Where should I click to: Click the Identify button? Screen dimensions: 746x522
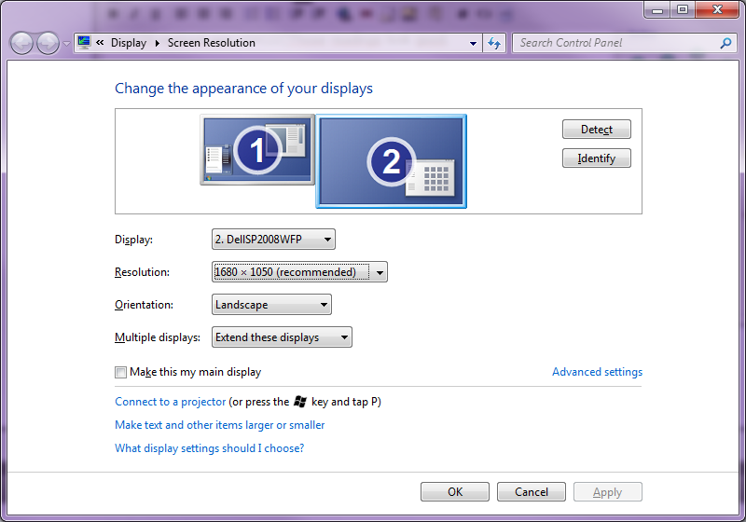(597, 158)
